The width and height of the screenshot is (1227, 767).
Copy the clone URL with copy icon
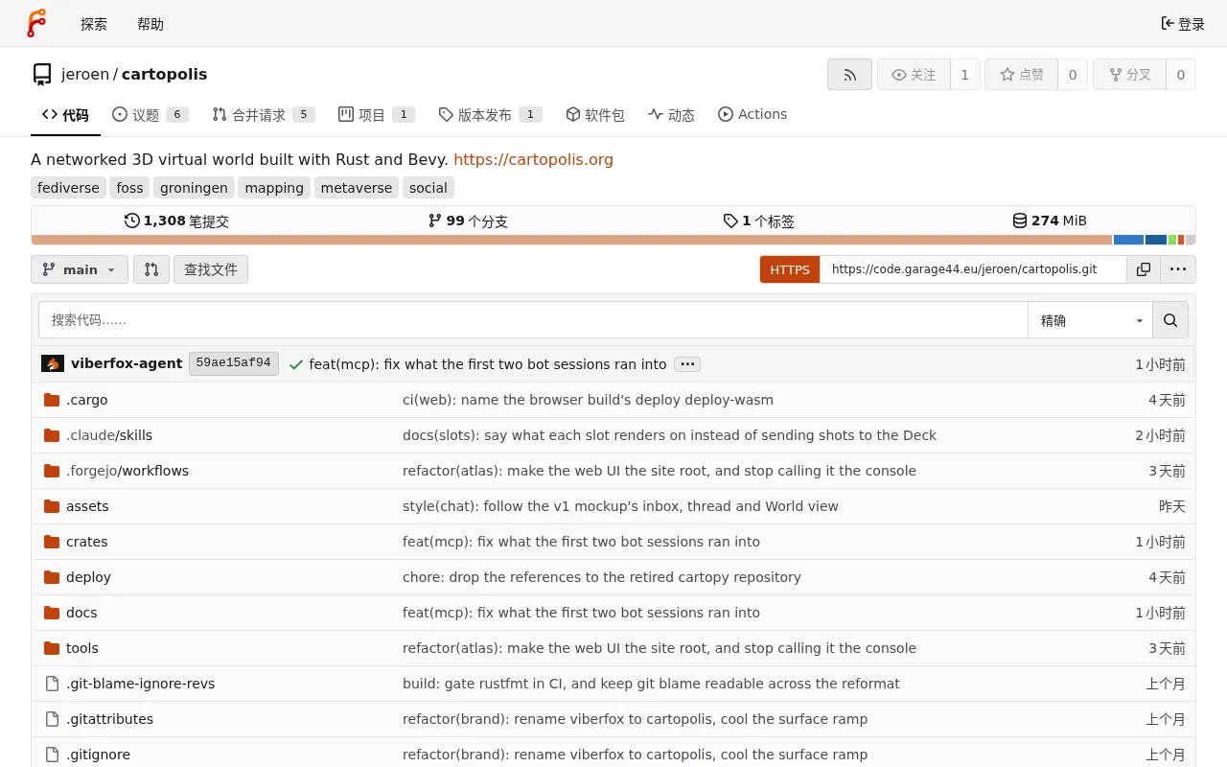tap(1144, 269)
